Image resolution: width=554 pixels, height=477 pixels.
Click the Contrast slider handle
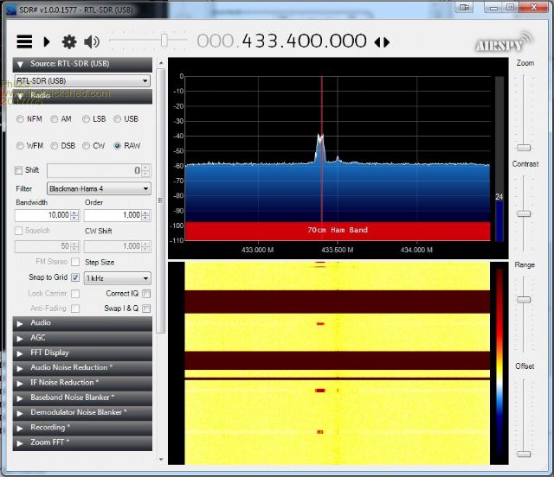click(x=524, y=213)
